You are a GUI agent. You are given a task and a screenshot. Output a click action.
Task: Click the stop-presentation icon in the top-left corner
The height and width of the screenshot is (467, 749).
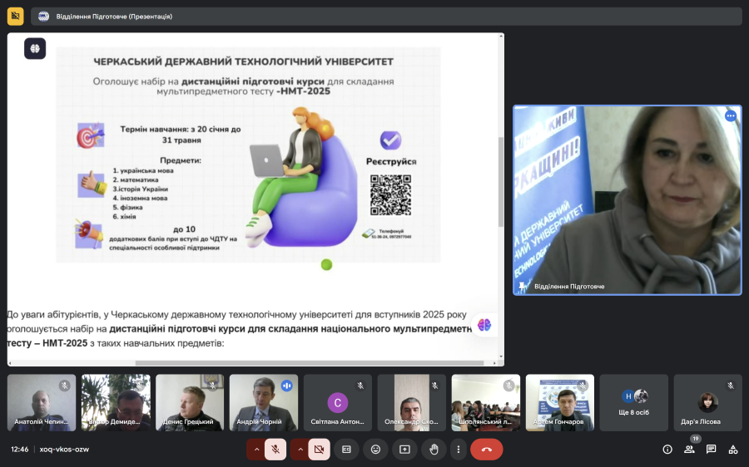point(15,17)
